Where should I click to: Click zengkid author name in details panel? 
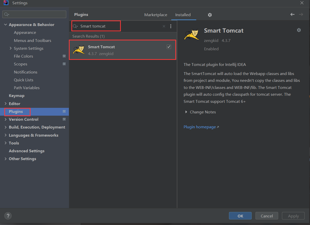click(212, 40)
